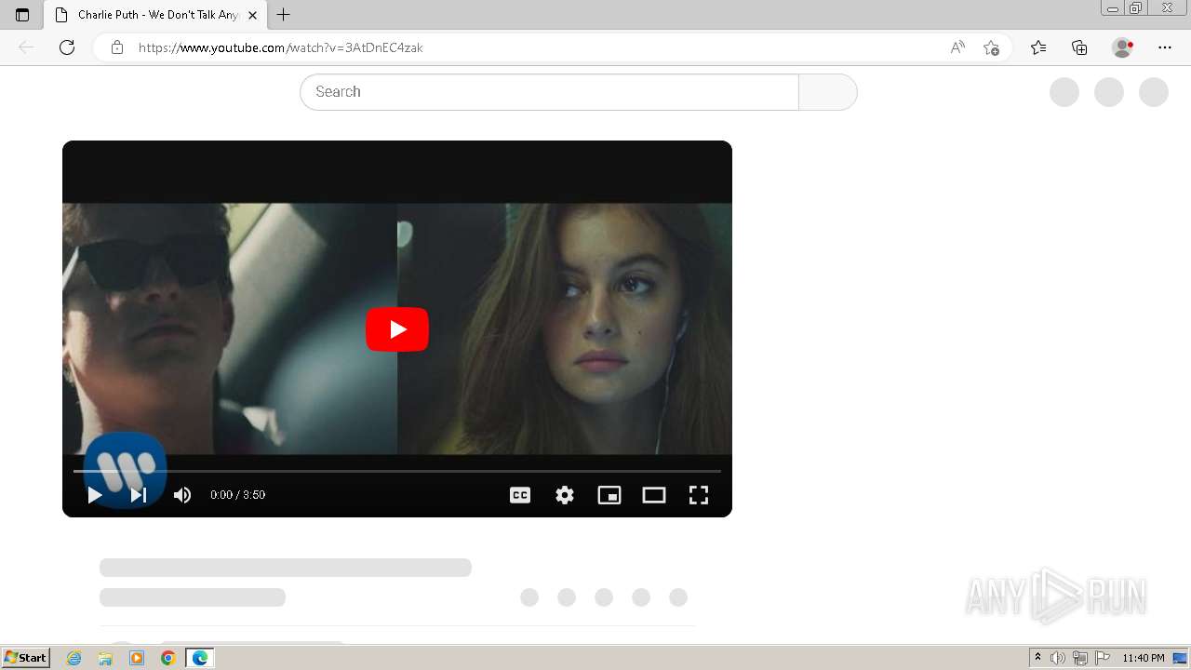Image resolution: width=1191 pixels, height=670 pixels.
Task: Open network tray icon
Action: pyautogui.click(x=1080, y=658)
